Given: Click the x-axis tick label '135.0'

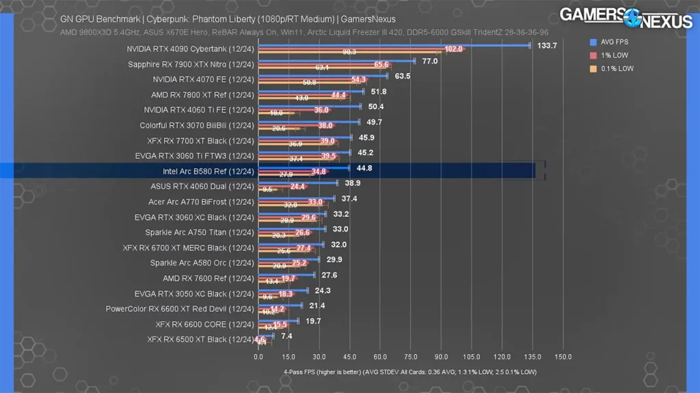Looking at the screenshot, I should click(x=533, y=357).
